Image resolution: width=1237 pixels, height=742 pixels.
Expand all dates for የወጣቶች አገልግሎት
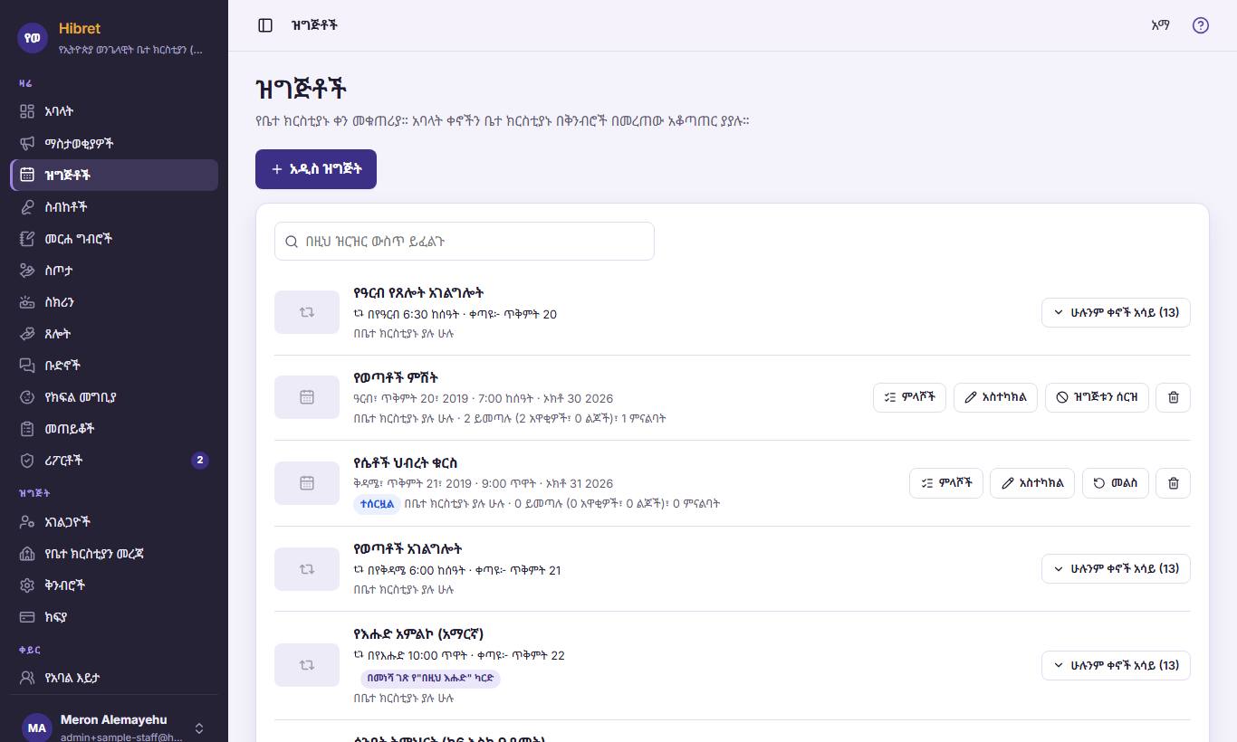1116,568
